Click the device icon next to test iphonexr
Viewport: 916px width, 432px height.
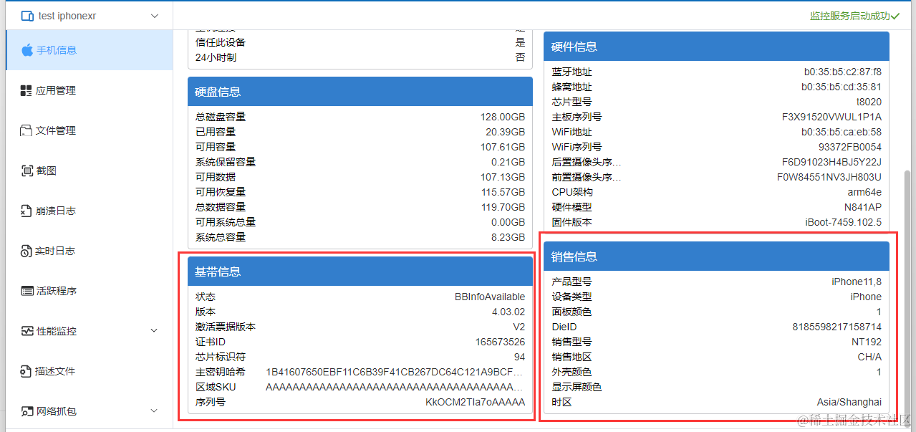(27, 16)
